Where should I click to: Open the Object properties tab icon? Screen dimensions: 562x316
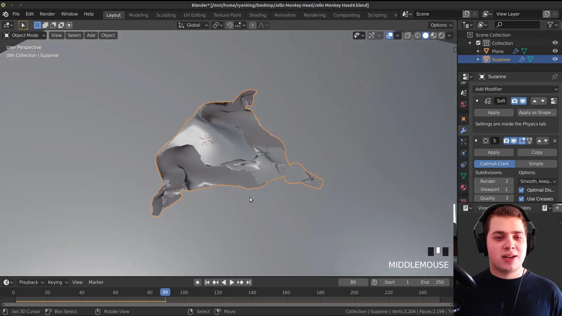click(463, 119)
